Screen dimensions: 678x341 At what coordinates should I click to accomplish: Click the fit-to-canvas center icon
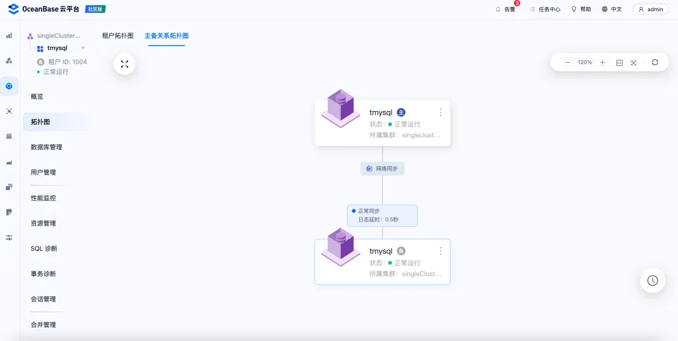[633, 63]
